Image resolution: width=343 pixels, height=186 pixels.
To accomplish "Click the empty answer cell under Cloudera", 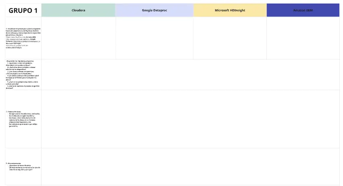I will [78, 38].
